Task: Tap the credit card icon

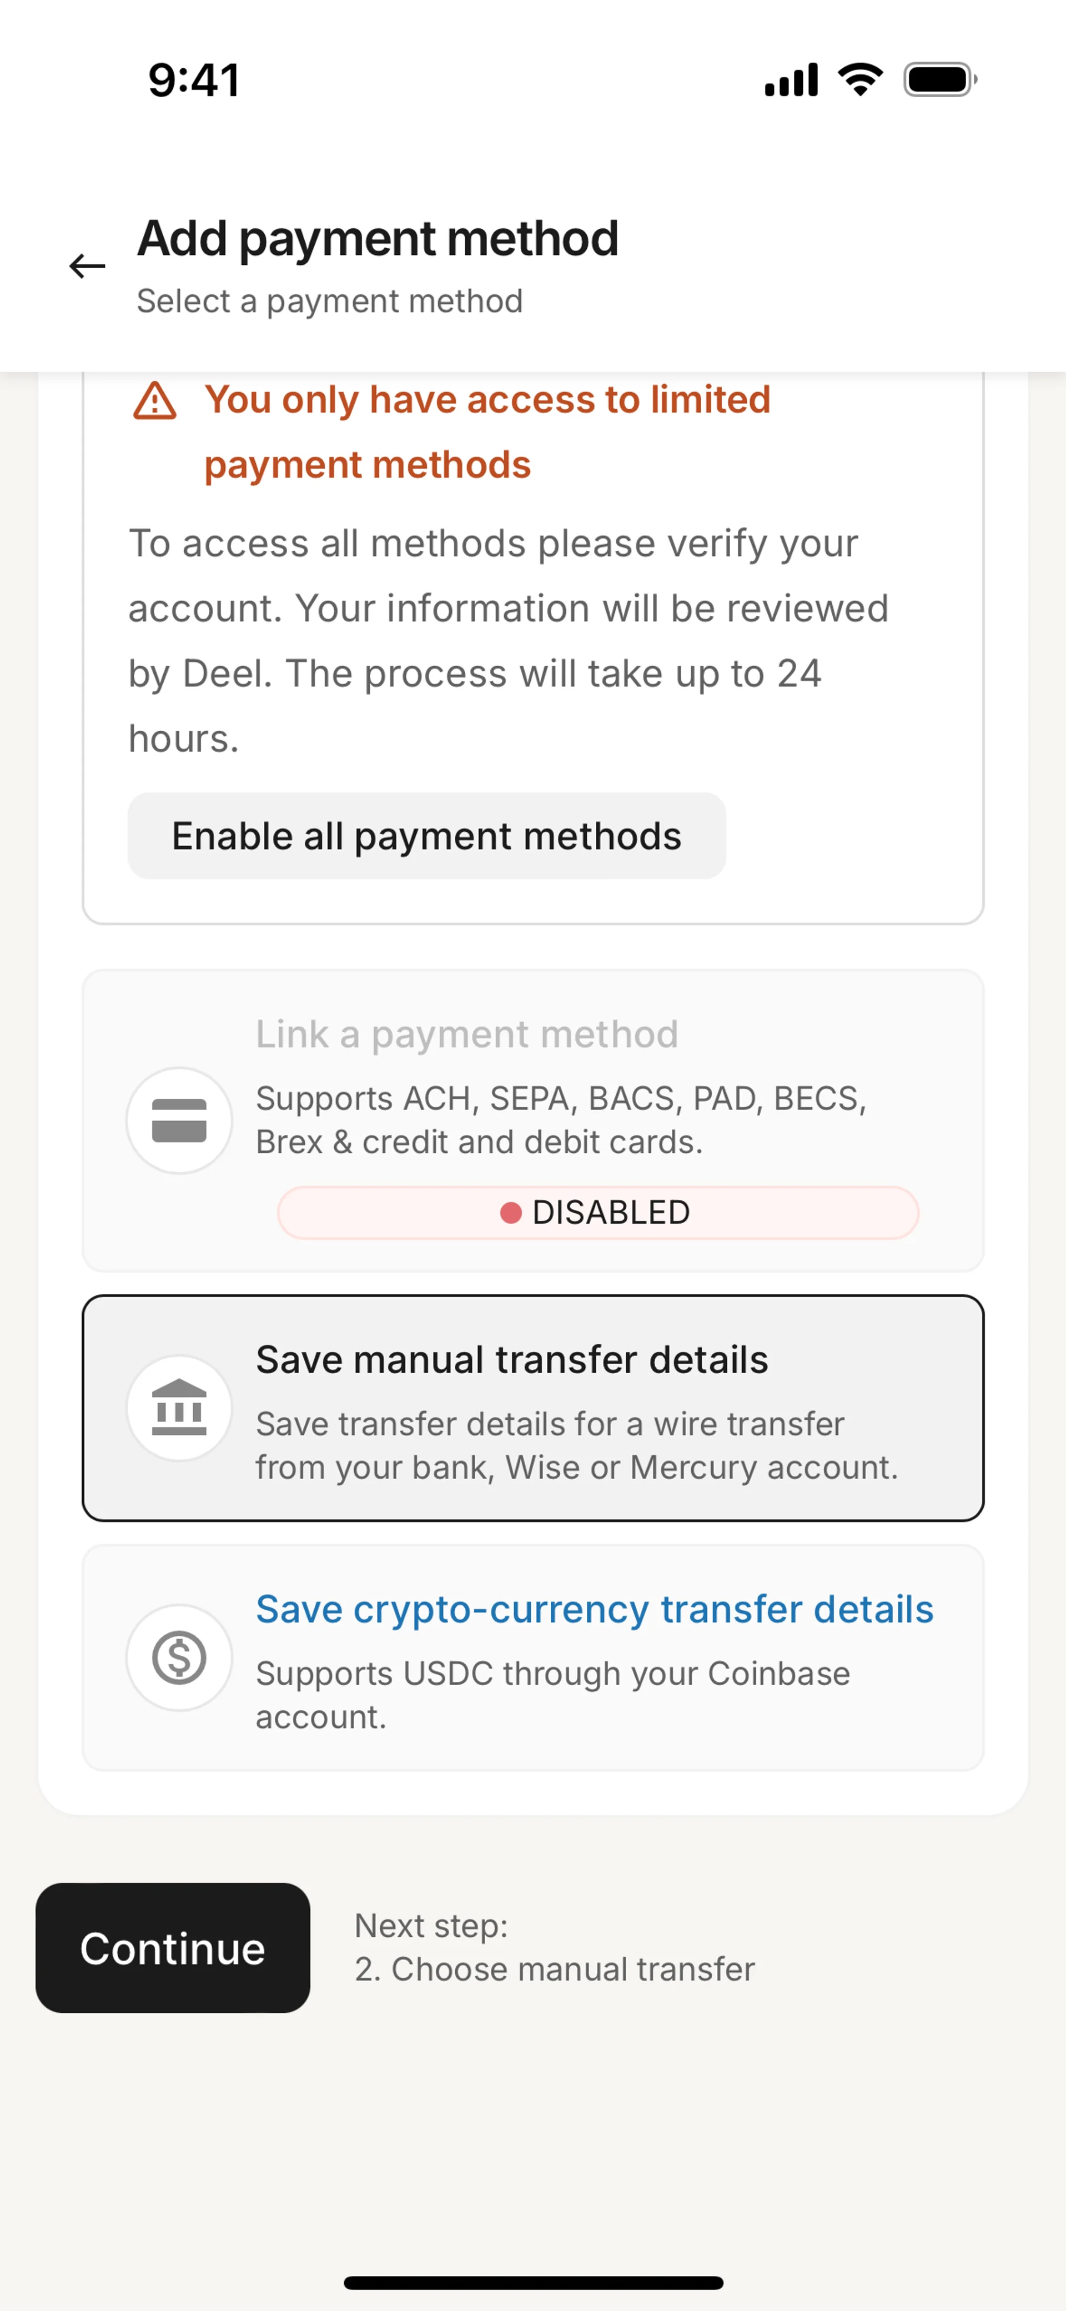Action: pyautogui.click(x=179, y=1121)
